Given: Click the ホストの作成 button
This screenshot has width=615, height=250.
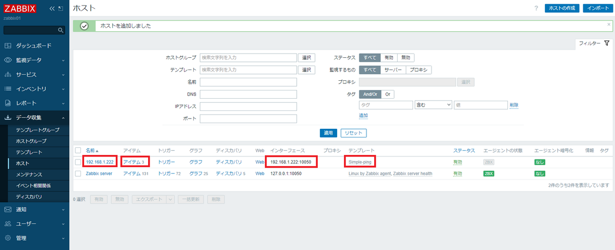Looking at the screenshot, I should [x=563, y=9].
